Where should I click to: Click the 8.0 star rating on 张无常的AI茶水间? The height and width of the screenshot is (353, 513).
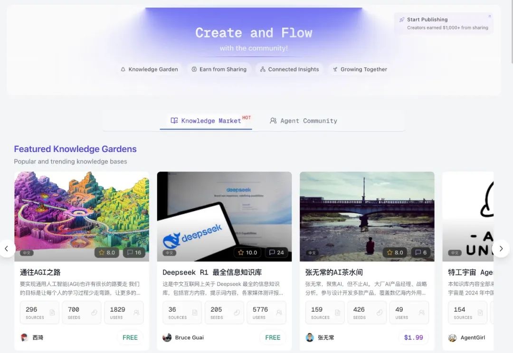(x=395, y=253)
